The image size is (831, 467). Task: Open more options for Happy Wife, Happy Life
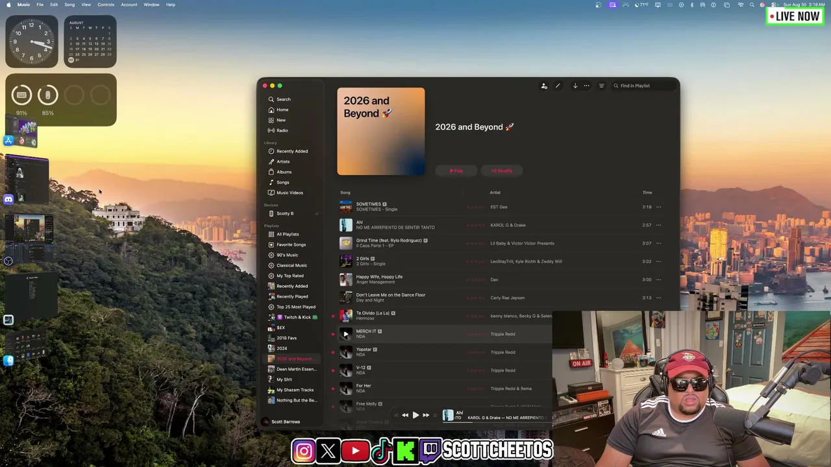coord(658,280)
